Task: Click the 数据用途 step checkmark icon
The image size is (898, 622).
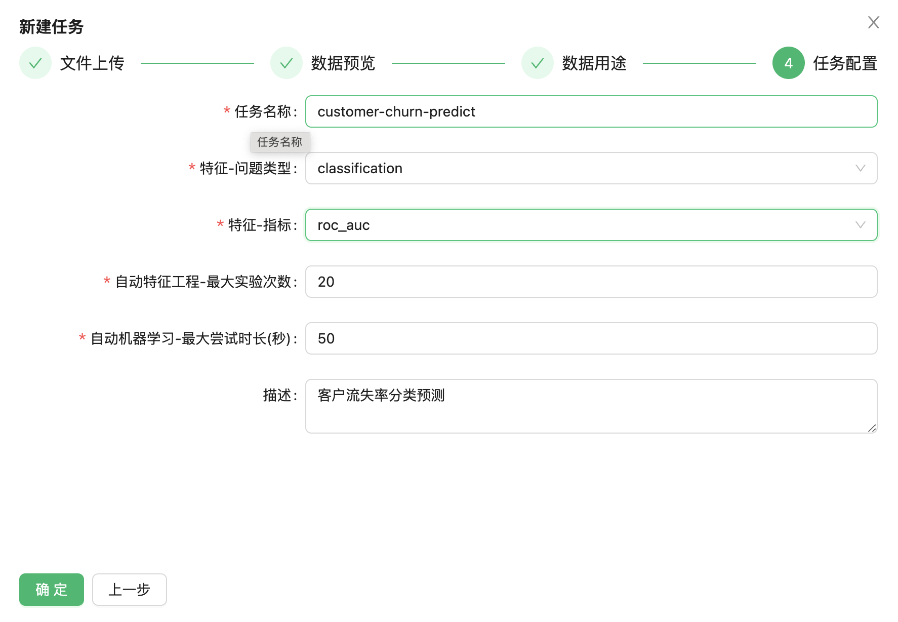Action: coord(538,63)
